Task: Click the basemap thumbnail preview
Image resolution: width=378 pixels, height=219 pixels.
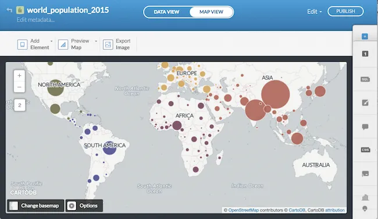Action: (x=13, y=206)
